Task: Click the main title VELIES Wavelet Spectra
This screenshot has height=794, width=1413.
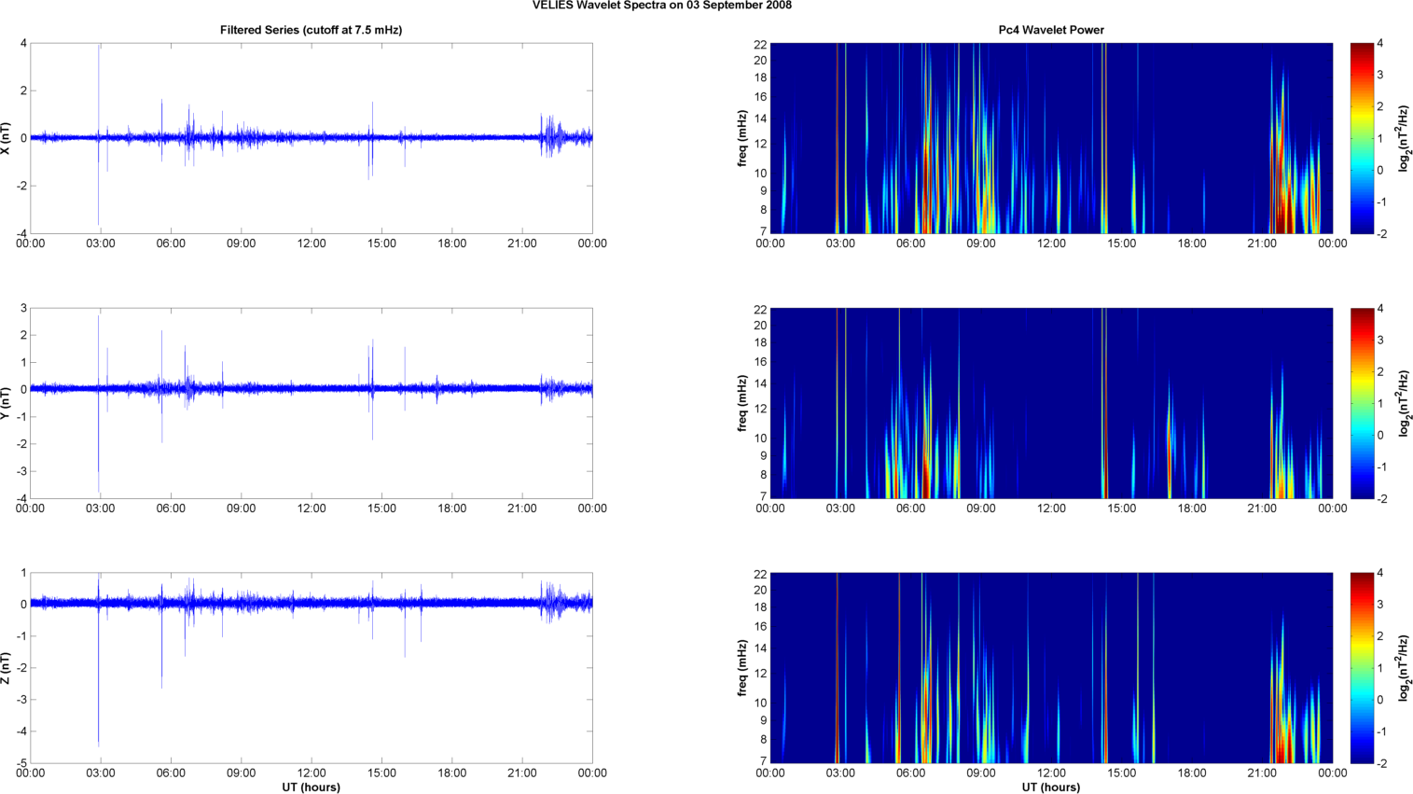Action: click(661, 6)
